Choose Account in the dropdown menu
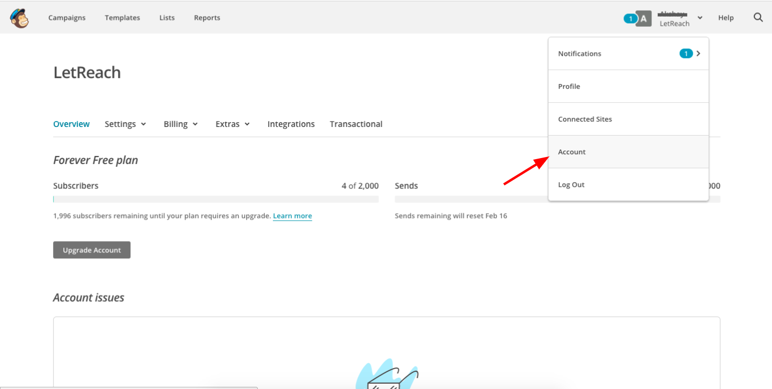 tap(628, 152)
